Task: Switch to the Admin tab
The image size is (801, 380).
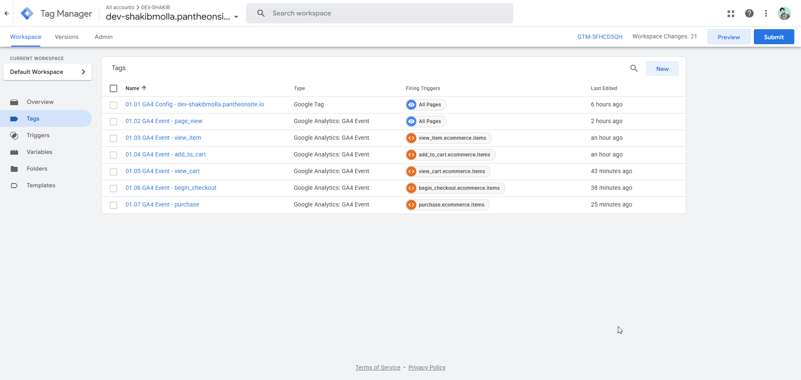Action: tap(103, 37)
